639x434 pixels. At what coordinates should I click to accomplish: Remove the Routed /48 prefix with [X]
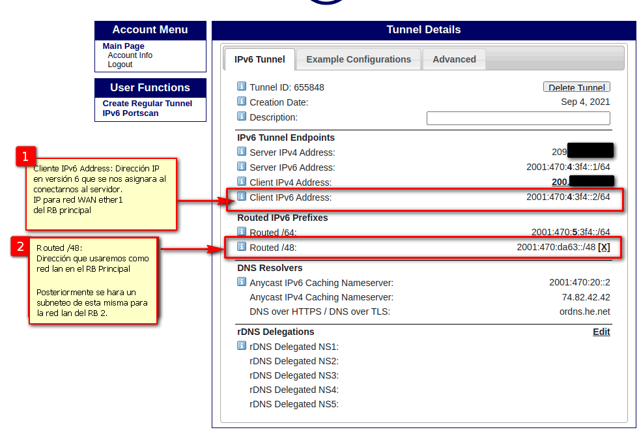coord(604,248)
